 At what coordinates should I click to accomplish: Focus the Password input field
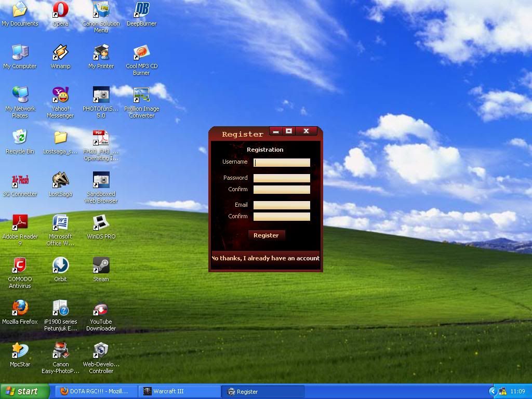(x=282, y=178)
